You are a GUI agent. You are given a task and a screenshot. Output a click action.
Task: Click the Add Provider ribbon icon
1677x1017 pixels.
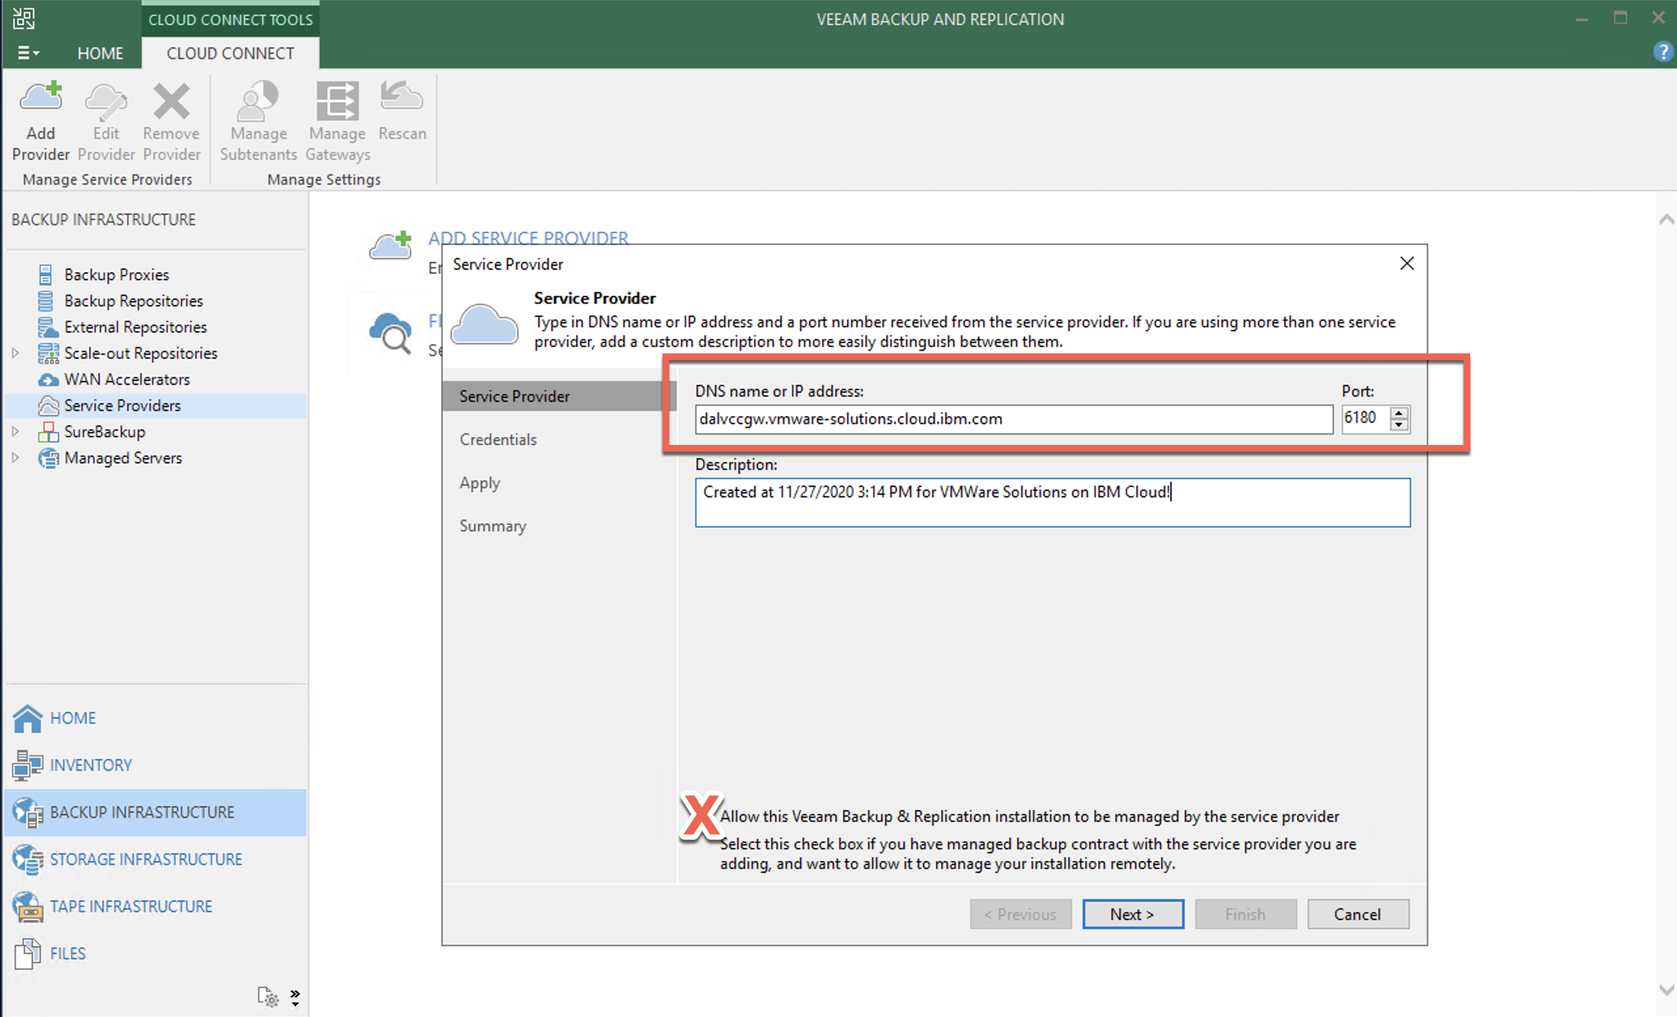(41, 119)
